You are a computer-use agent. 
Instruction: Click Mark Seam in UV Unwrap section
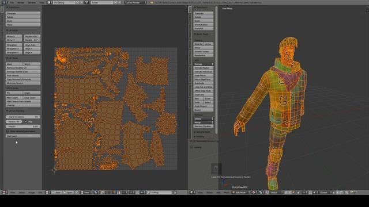[x=14, y=98]
